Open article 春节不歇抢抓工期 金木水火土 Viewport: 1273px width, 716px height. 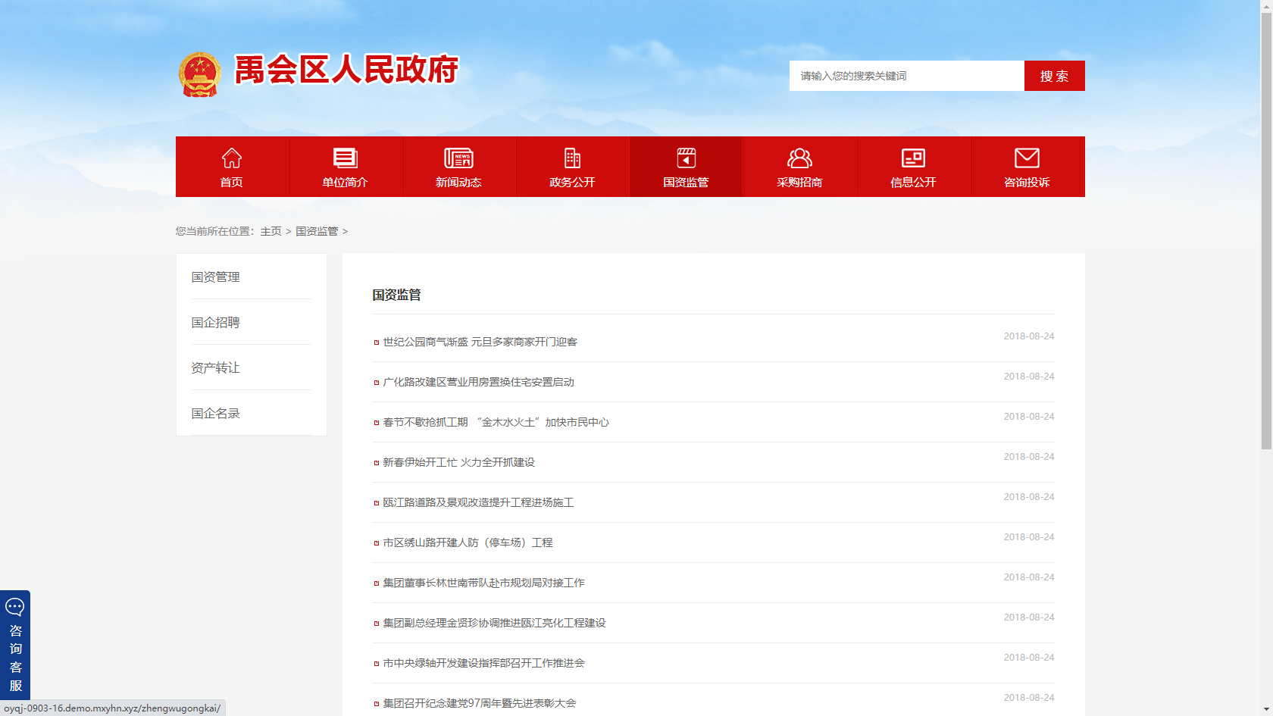click(x=496, y=422)
